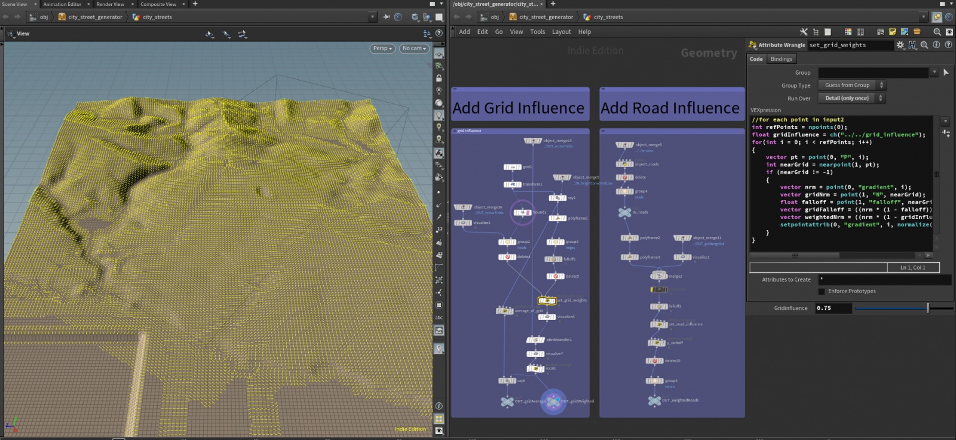Click the Gridinfluence value field

coord(834,308)
